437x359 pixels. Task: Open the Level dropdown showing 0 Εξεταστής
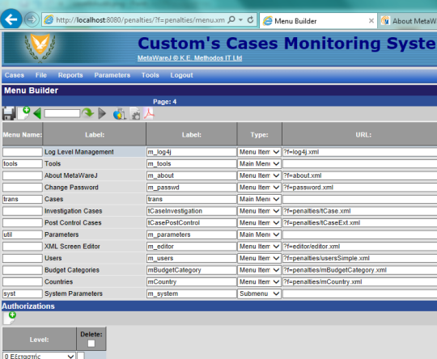[x=39, y=356]
